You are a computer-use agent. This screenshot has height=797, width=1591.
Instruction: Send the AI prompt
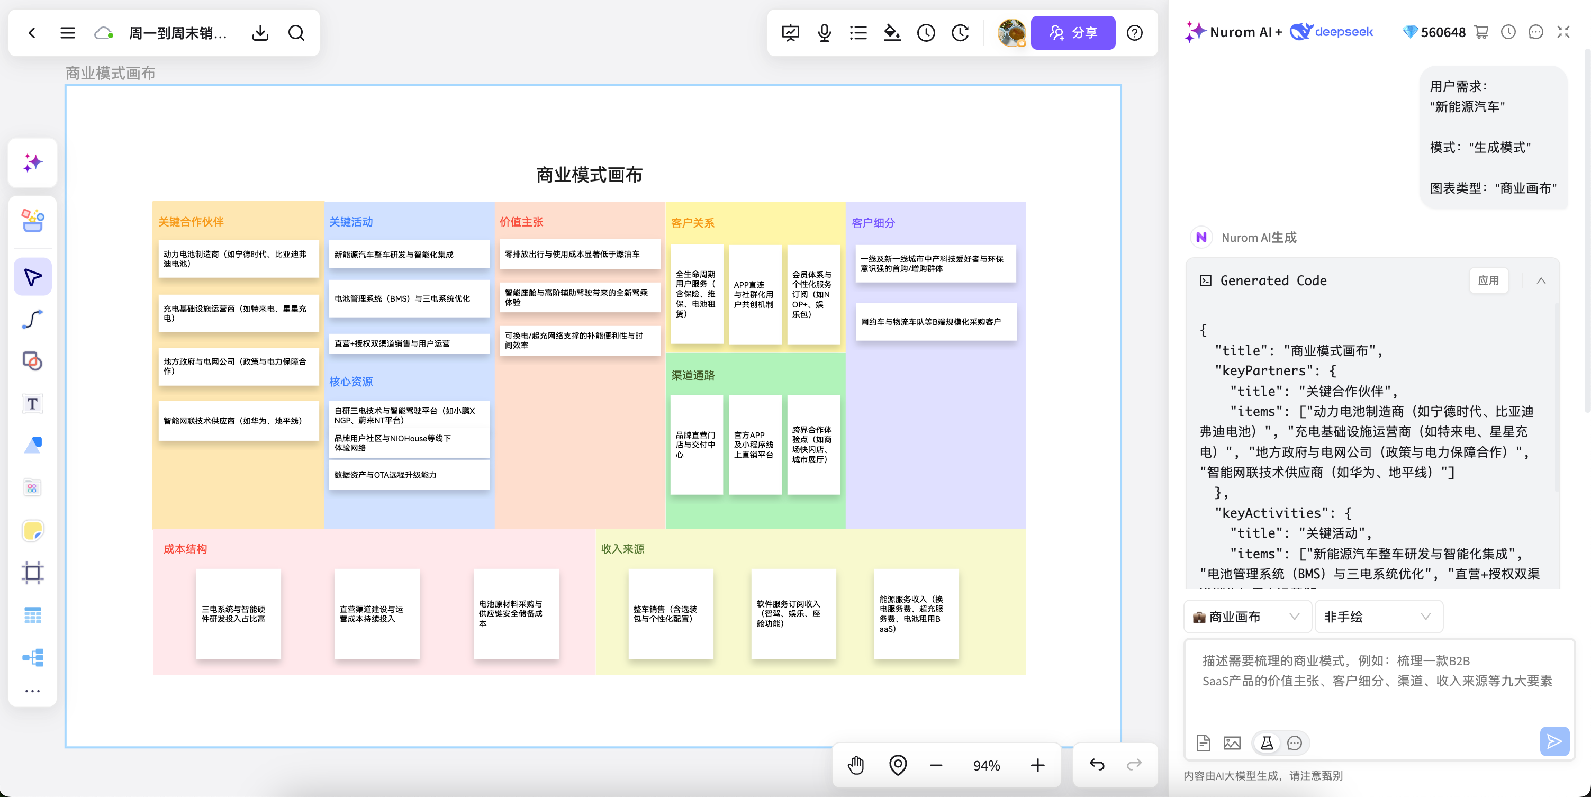pos(1554,741)
